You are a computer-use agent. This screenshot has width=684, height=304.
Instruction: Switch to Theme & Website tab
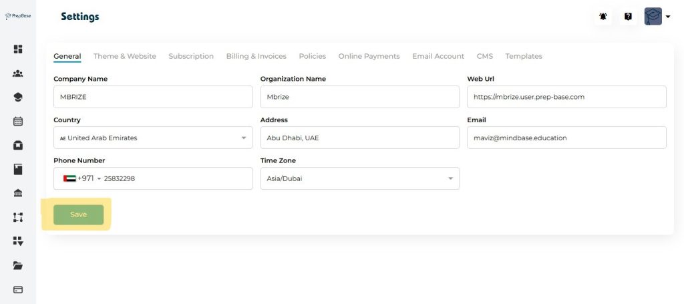pyautogui.click(x=124, y=56)
